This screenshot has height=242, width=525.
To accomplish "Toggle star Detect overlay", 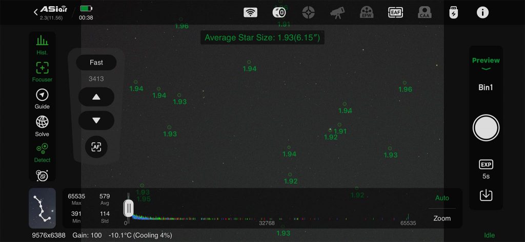I will [42, 152].
